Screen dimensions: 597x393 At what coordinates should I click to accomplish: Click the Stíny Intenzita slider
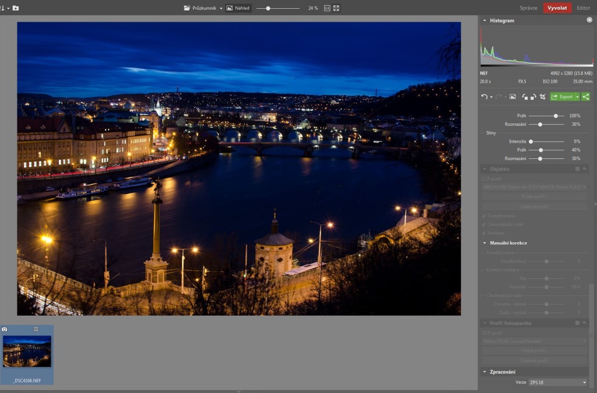[546, 141]
